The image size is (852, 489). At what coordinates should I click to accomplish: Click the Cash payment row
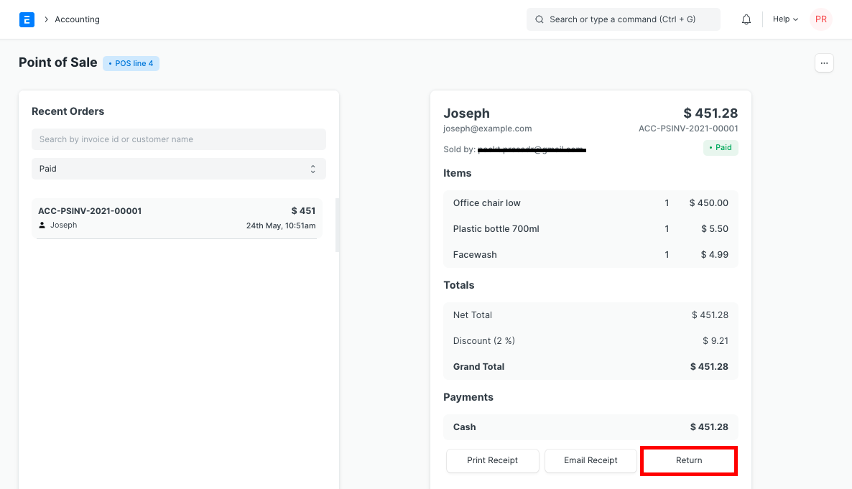pos(591,427)
